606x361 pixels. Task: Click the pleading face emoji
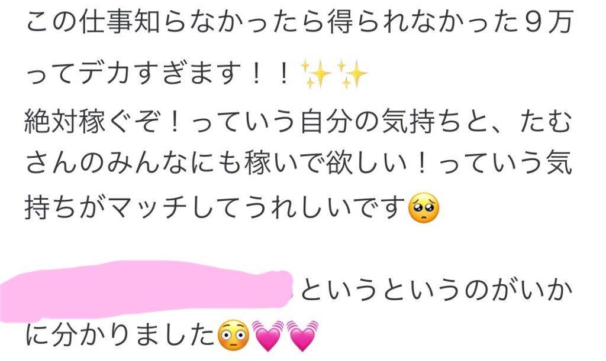pos(424,208)
